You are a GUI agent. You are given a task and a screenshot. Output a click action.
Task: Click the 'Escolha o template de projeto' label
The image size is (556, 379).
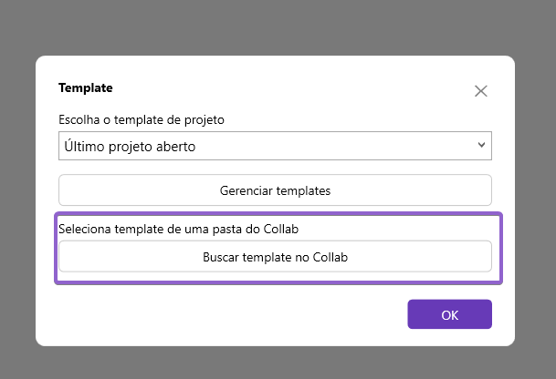(x=142, y=120)
